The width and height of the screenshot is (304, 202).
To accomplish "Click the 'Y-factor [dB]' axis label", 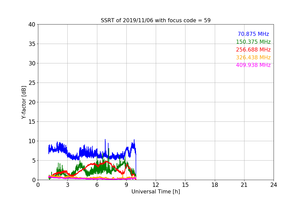I will [x=24, y=102].
